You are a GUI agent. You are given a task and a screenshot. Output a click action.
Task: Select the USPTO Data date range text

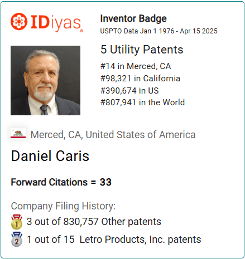(x=158, y=31)
